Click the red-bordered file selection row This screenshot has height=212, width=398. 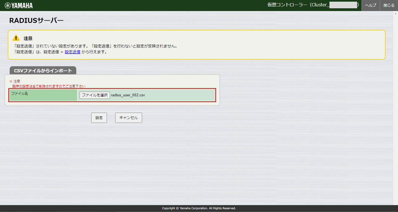112,95
